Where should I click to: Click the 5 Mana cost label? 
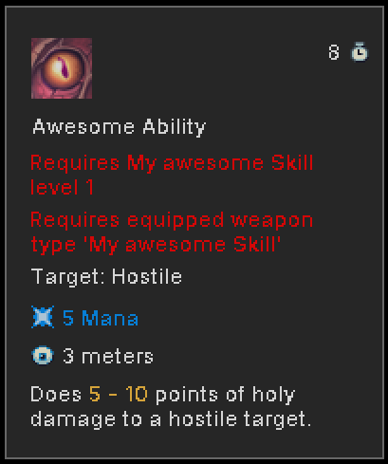101,318
